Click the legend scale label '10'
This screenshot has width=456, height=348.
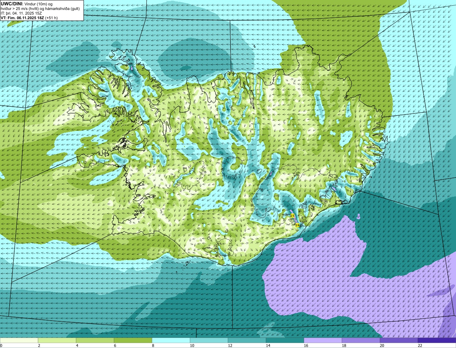192,346
